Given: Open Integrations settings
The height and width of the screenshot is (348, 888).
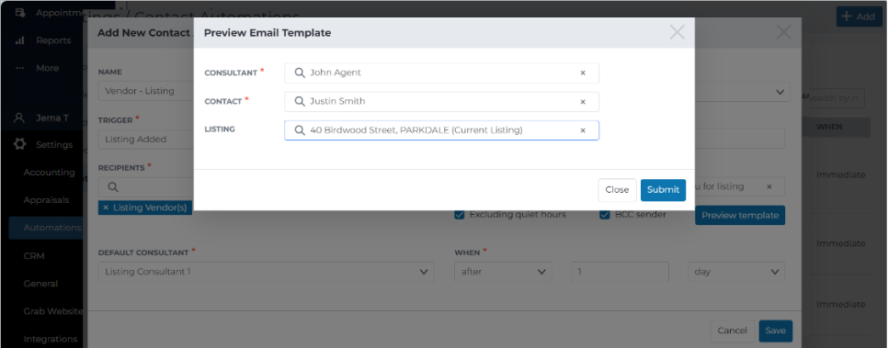Looking at the screenshot, I should click(50, 339).
